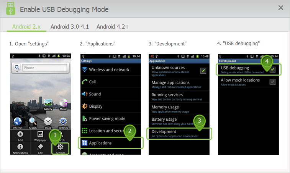Click the 'Sound' settings row text
The width and height of the screenshot is (290, 173).
[x=95, y=94]
